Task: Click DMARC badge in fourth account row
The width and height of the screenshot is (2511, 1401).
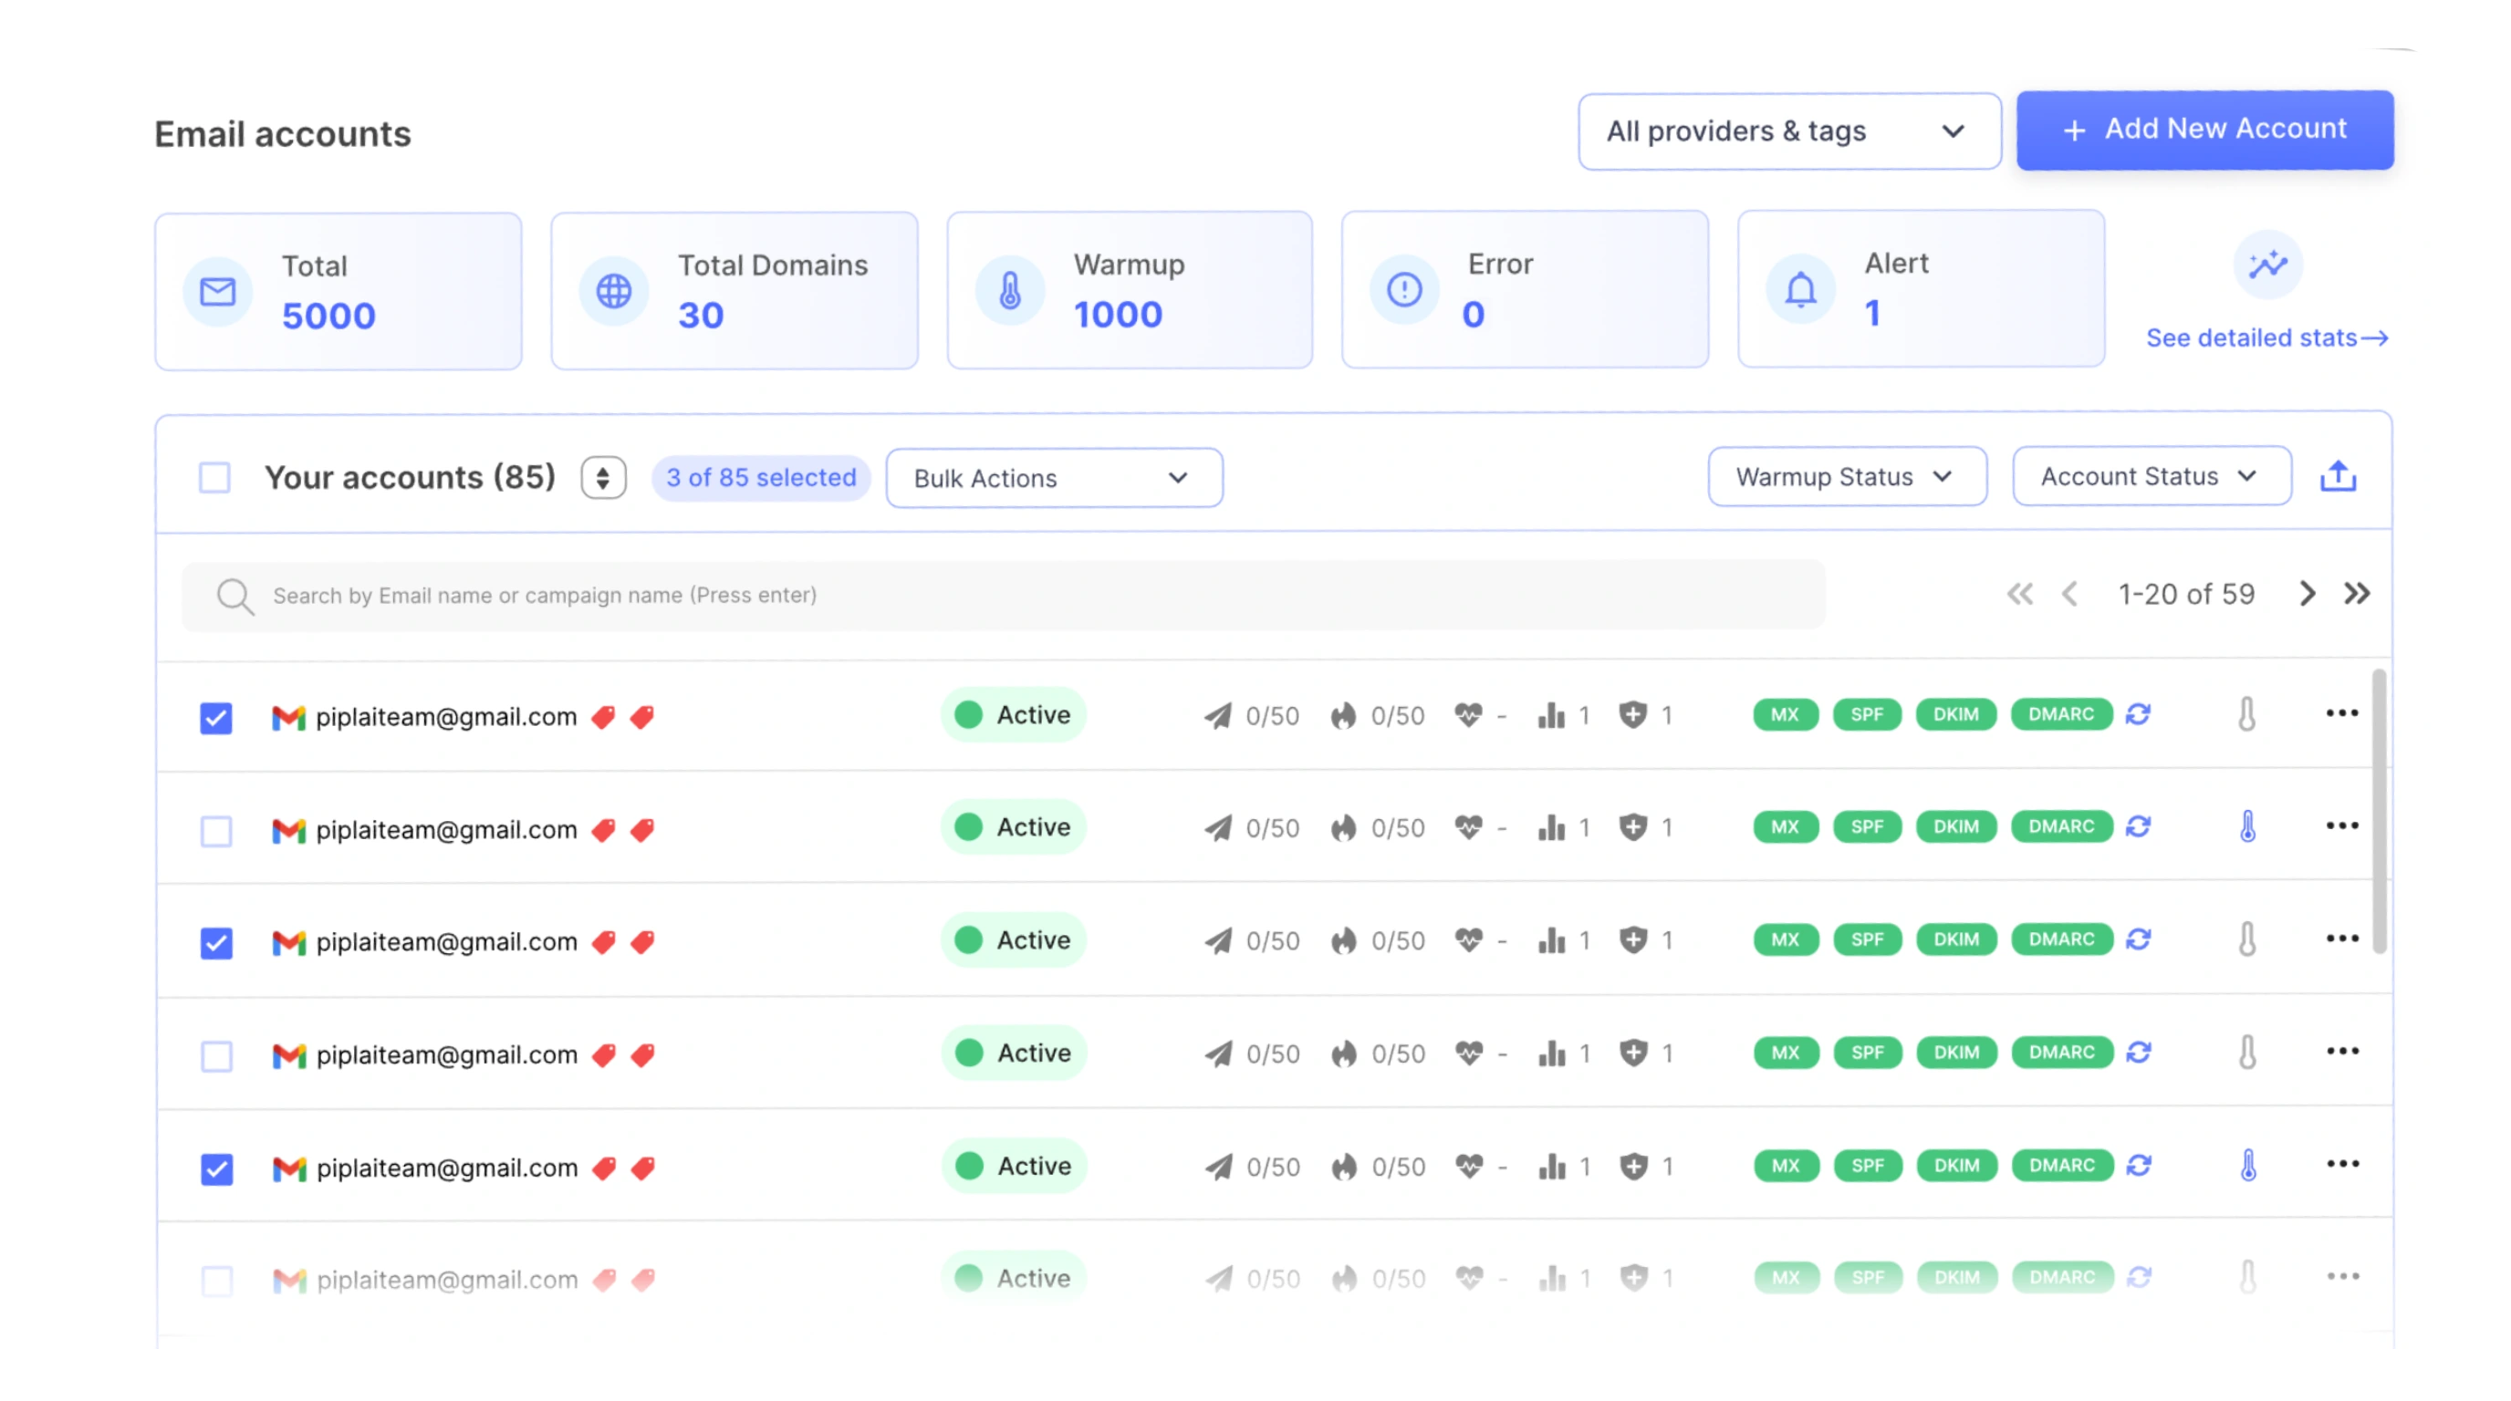Action: pos(2063,1053)
